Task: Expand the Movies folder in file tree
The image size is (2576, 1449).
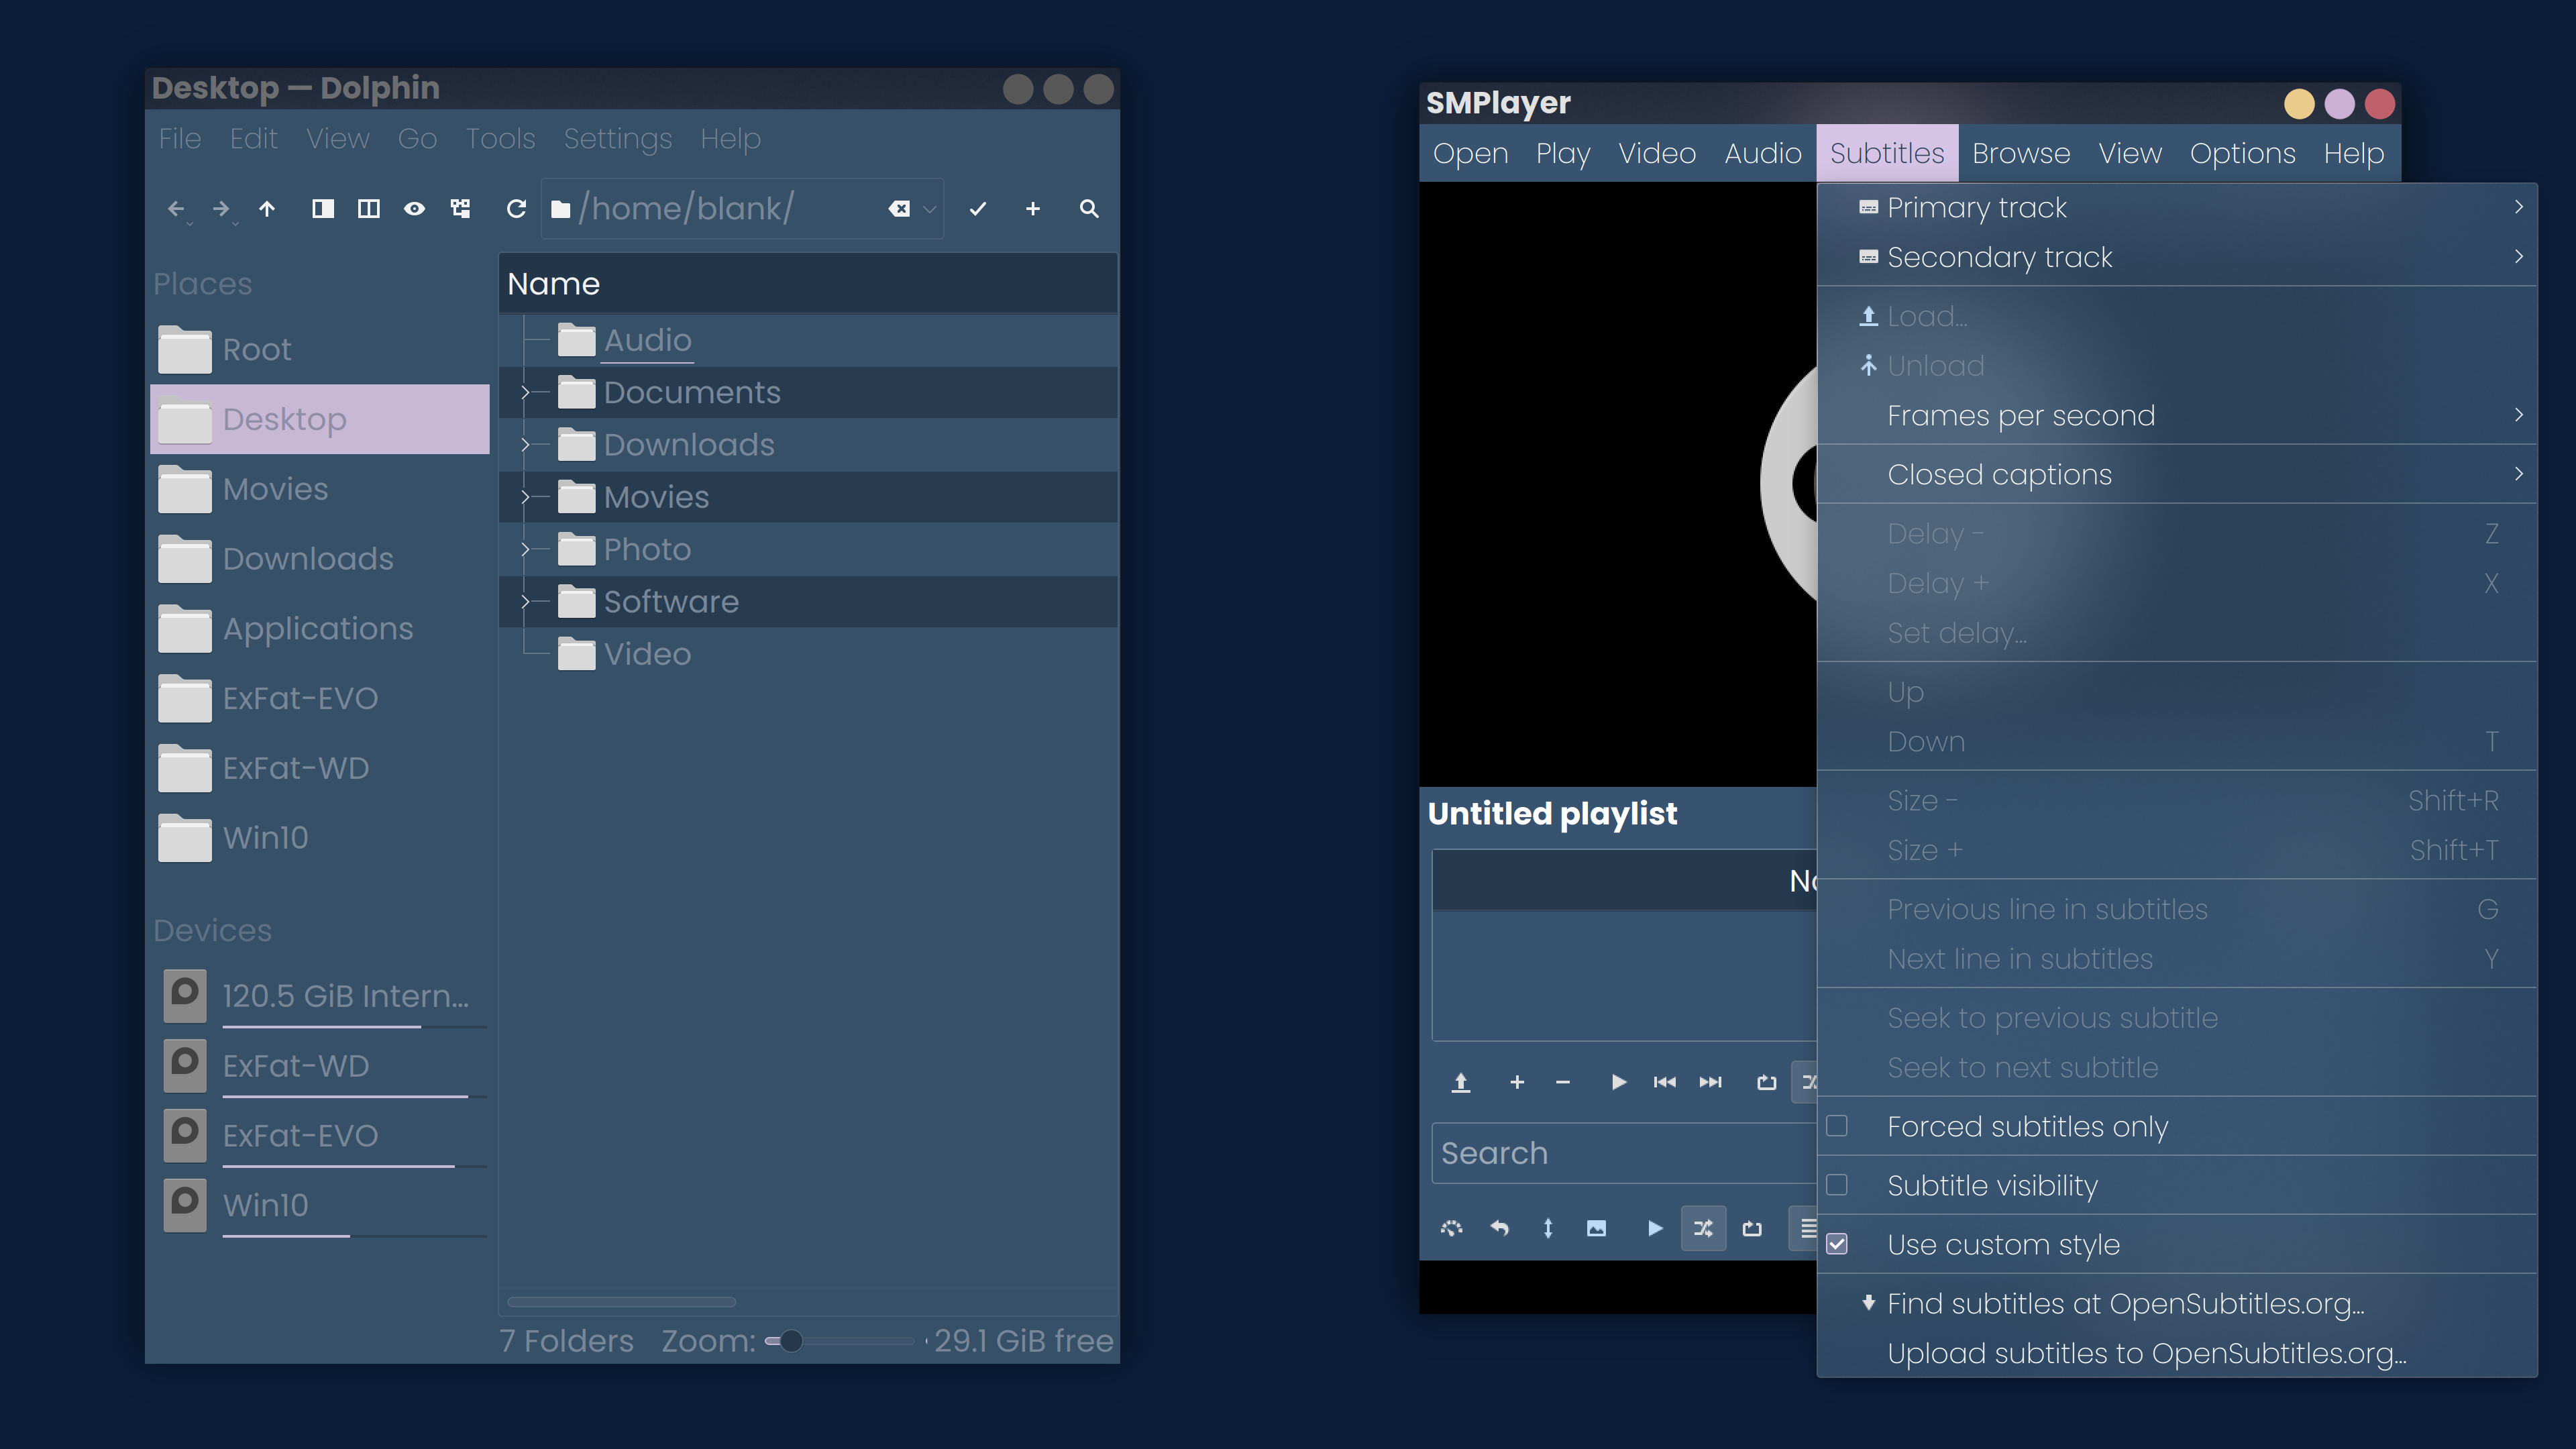Action: coord(525,497)
